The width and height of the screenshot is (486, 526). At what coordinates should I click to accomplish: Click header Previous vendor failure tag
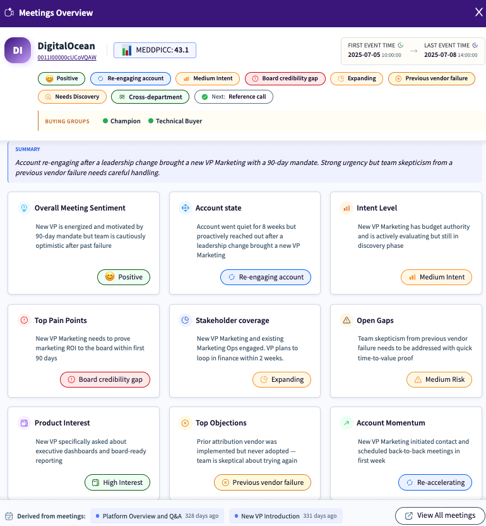432,78
